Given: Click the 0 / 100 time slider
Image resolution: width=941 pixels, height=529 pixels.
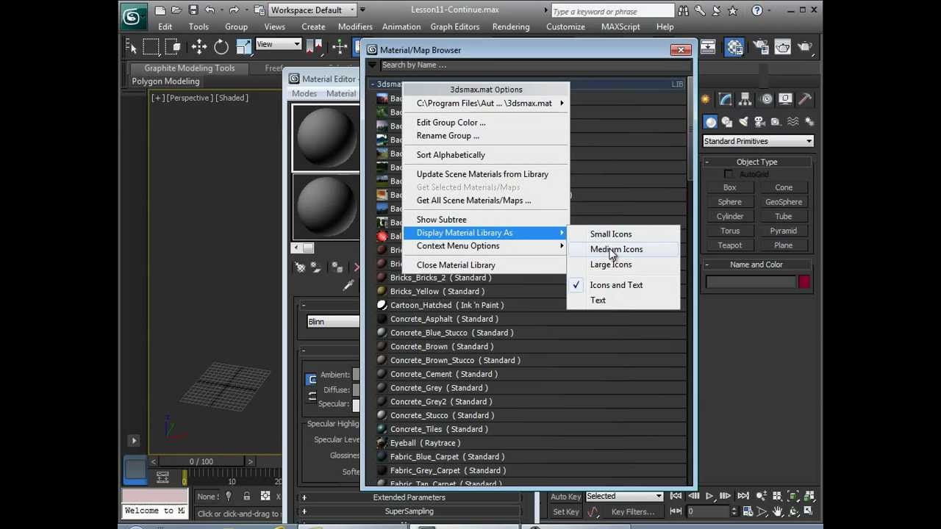Looking at the screenshot, I should pos(201,461).
